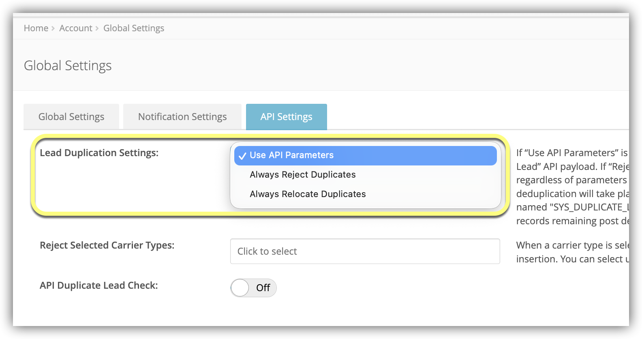Open the Reject Selected Carrier Types field
The width and height of the screenshot is (642, 339).
coord(365,251)
